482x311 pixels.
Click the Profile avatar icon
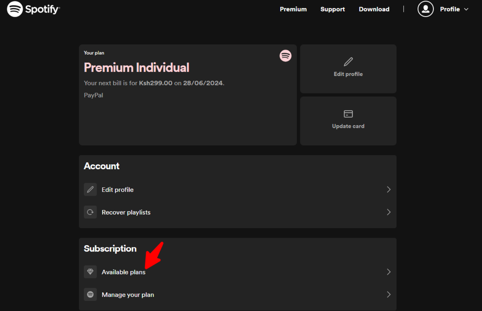[x=425, y=9]
